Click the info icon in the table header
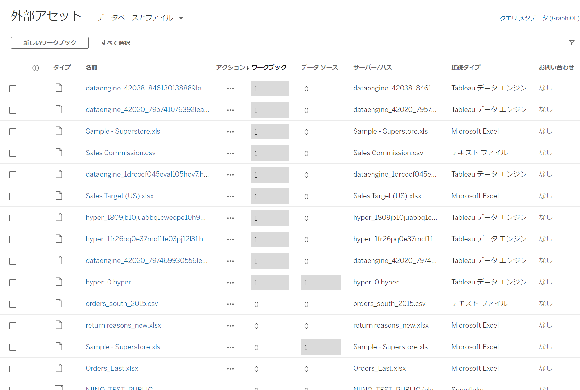Viewport: 580px width, 390px height. (x=35, y=68)
